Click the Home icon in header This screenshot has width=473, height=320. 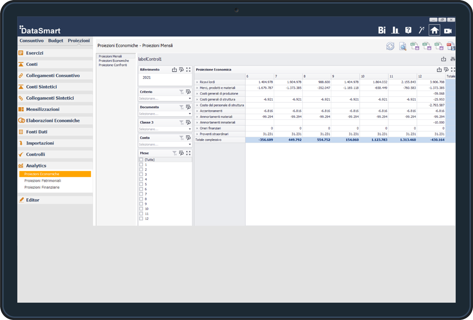pyautogui.click(x=434, y=30)
